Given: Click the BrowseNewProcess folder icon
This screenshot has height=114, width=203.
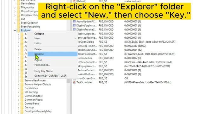Looking at the screenshot, I should point(22,80).
